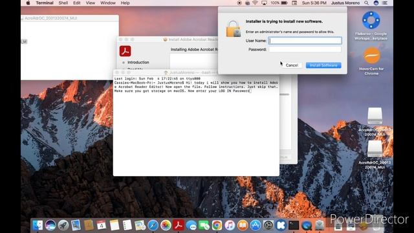414x233 pixels.
Task: Open Adobe Acrobat Reader in dock
Action: pyautogui.click(x=179, y=225)
